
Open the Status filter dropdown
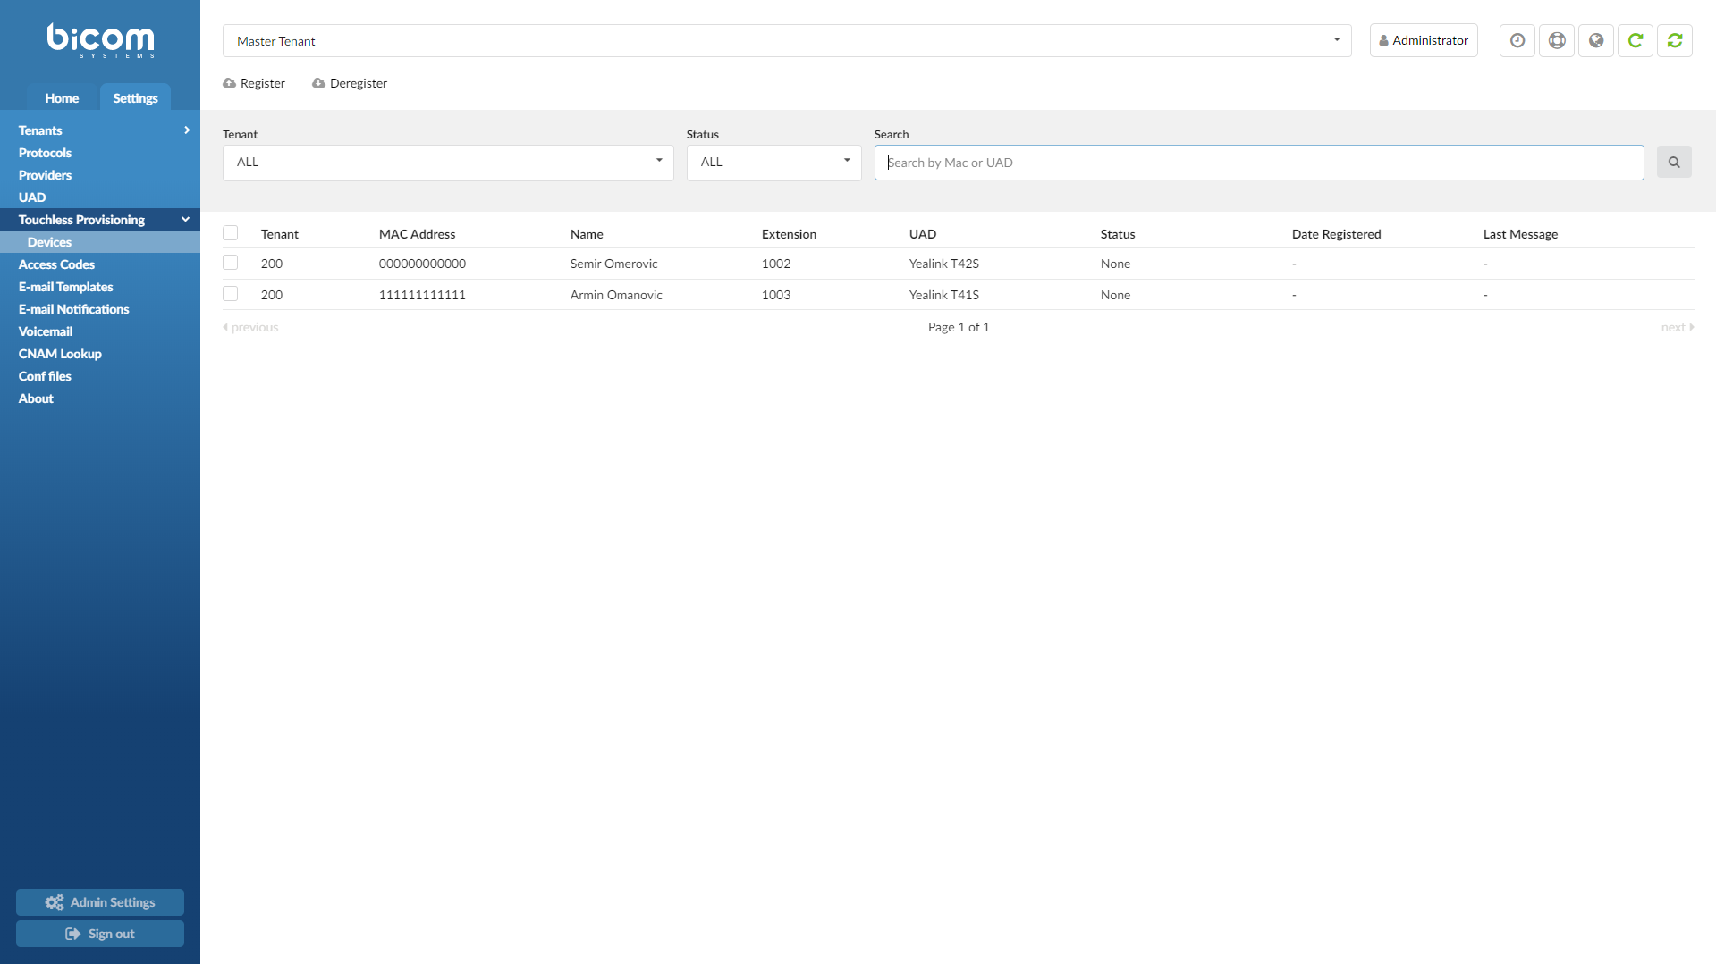pyautogui.click(x=773, y=162)
